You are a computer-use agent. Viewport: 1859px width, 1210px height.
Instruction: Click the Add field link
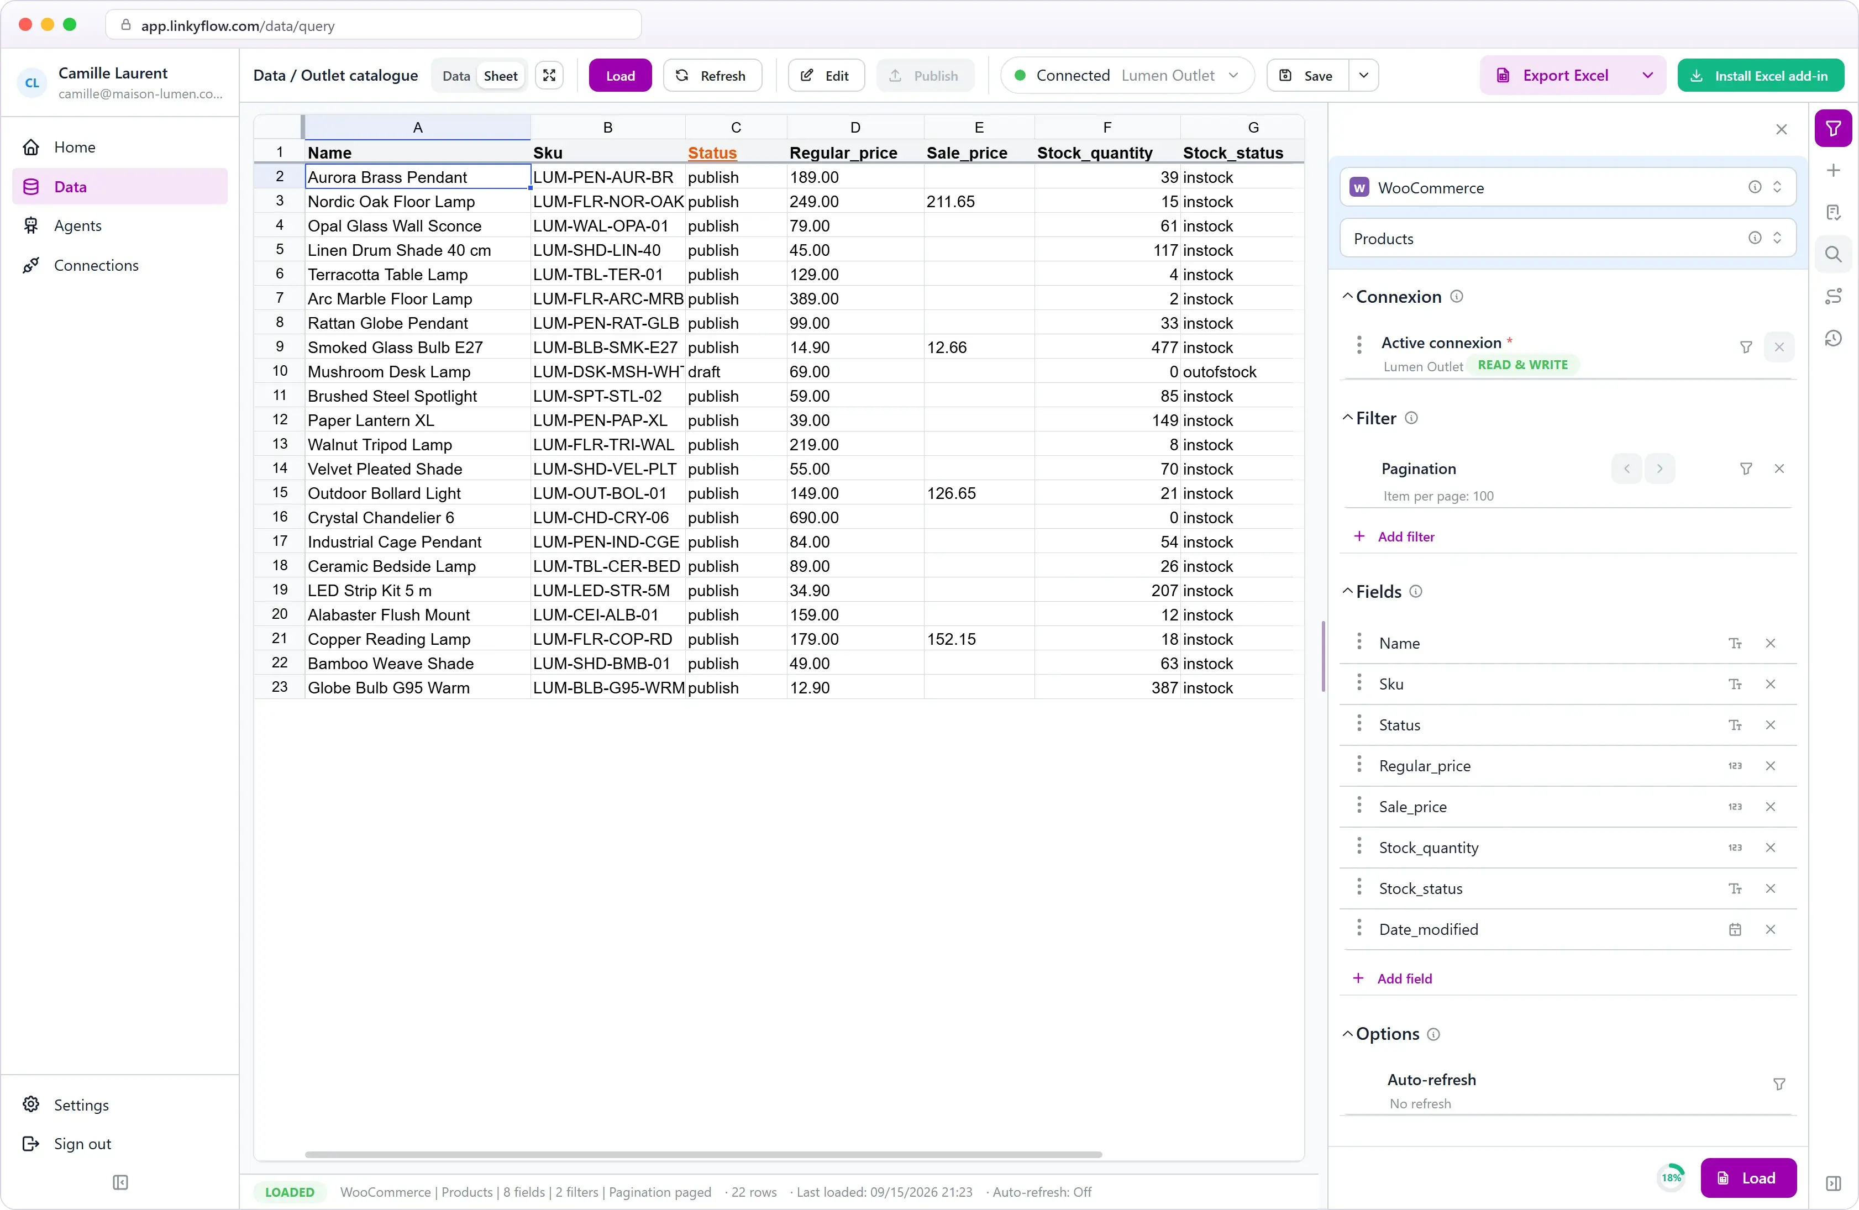[x=1393, y=979]
